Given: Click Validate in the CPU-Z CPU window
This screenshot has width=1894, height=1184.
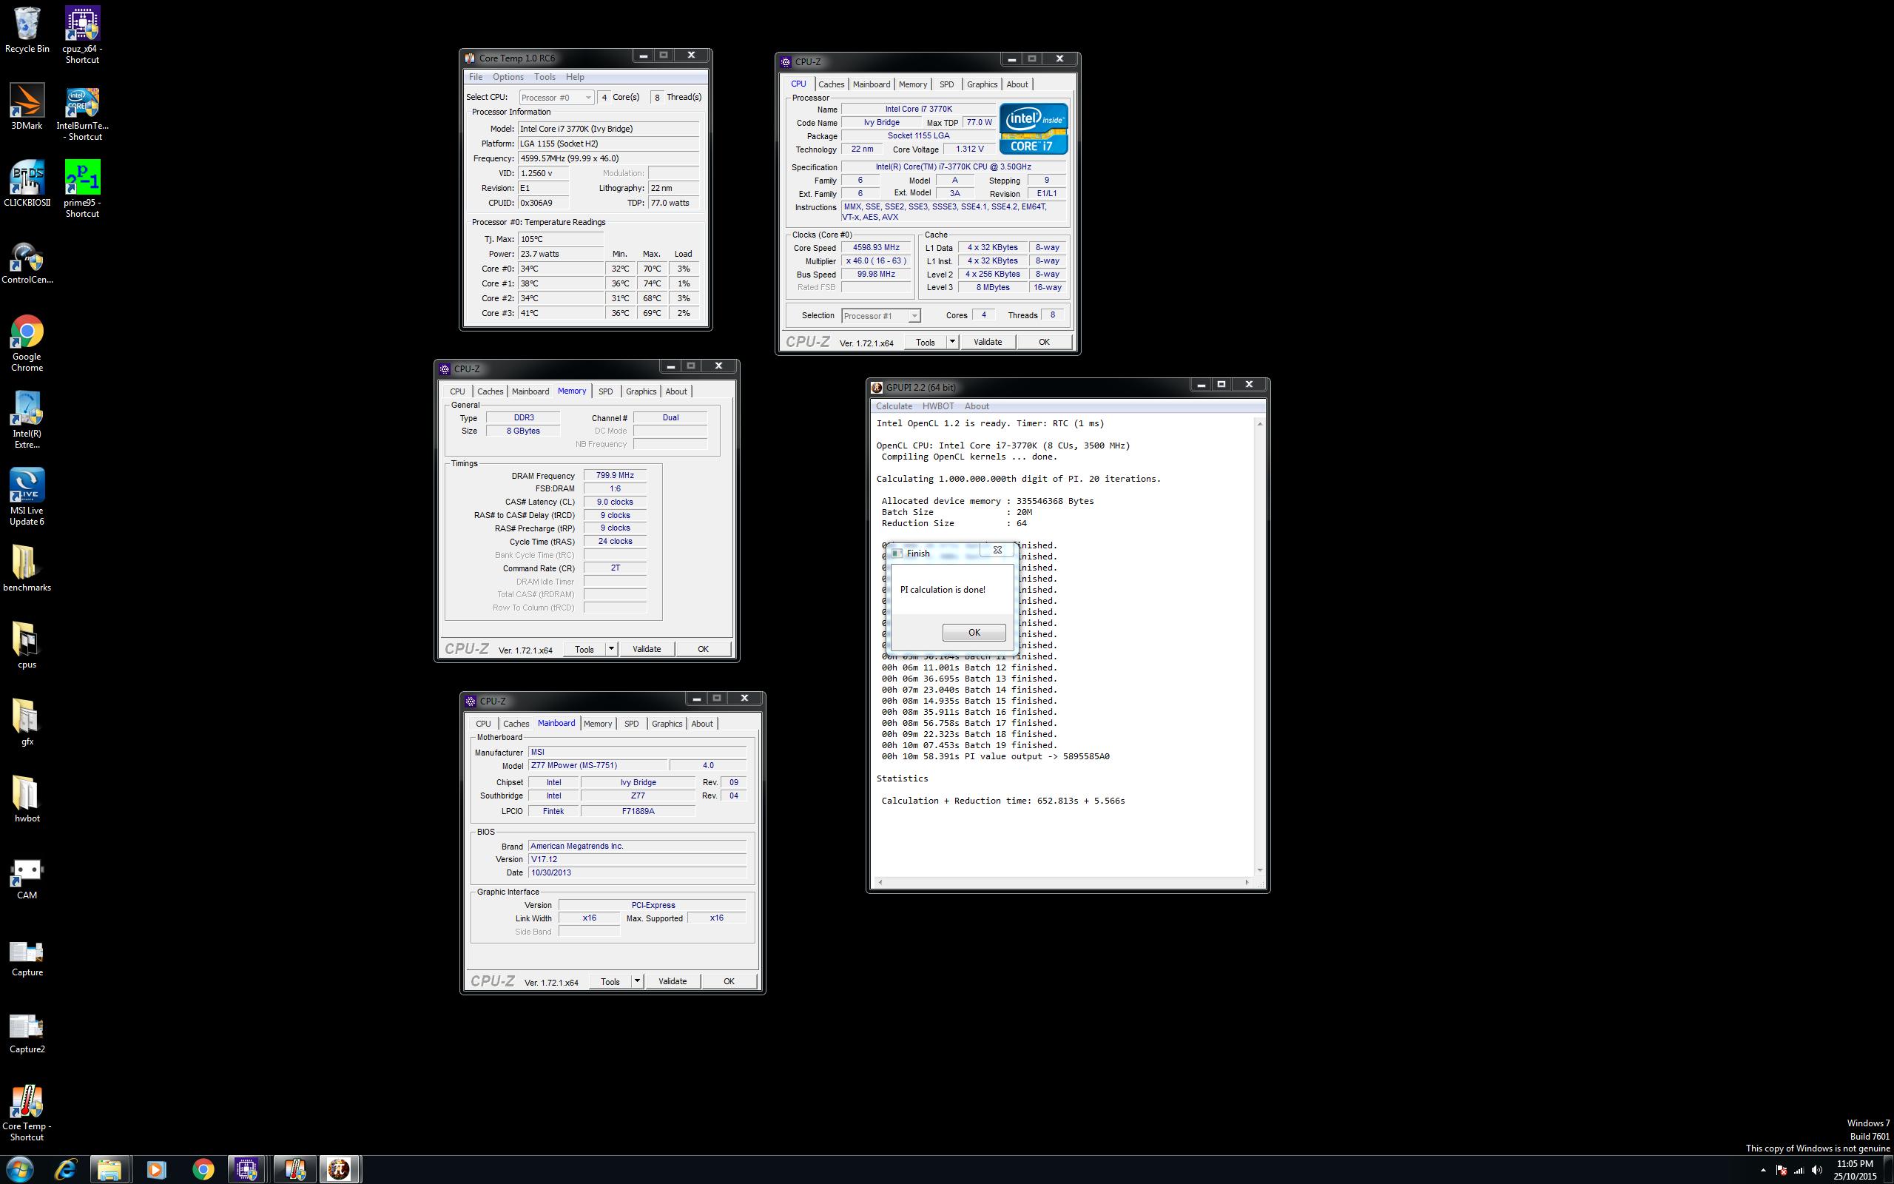Looking at the screenshot, I should [988, 342].
